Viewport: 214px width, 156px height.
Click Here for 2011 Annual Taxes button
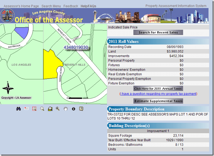click(x=158, y=89)
